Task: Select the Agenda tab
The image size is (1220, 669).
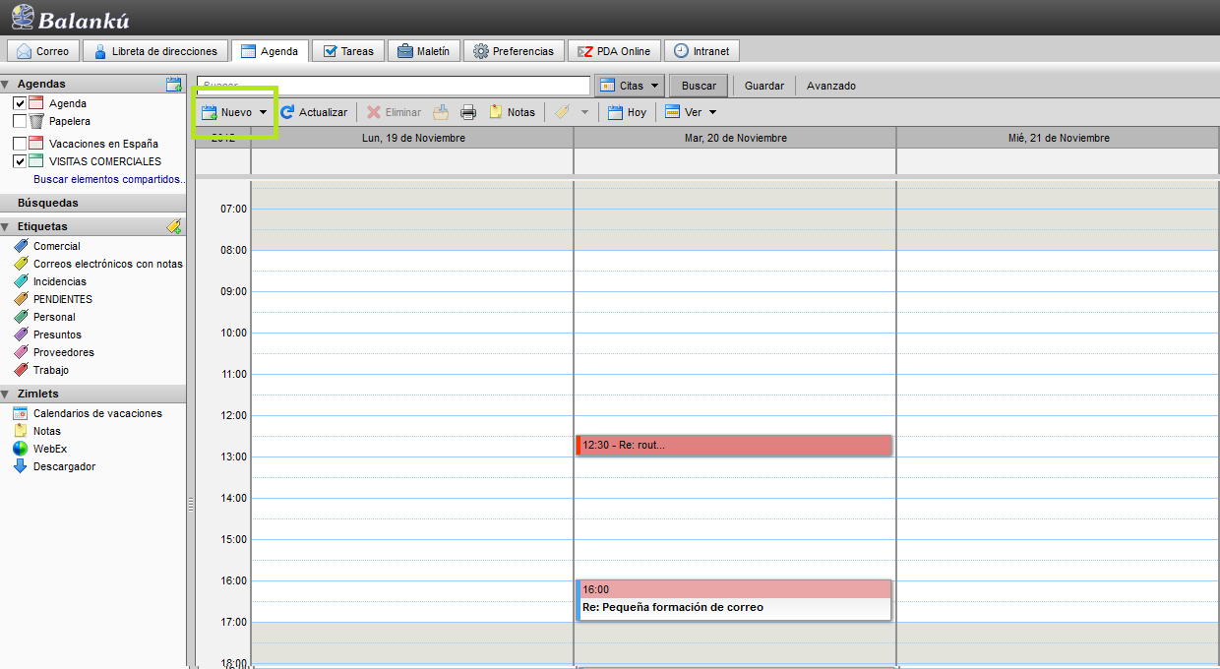Action: point(271,51)
